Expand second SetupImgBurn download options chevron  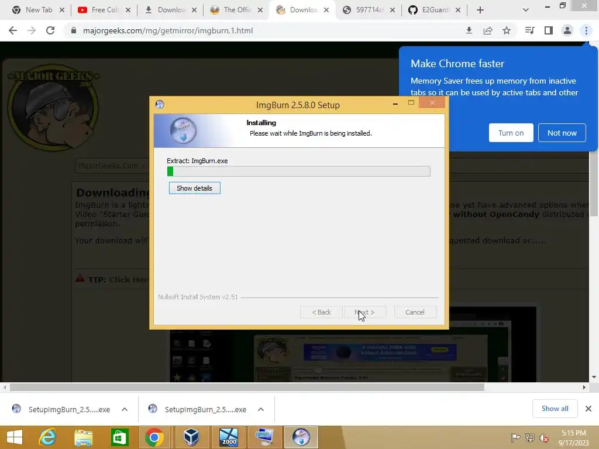click(x=261, y=409)
